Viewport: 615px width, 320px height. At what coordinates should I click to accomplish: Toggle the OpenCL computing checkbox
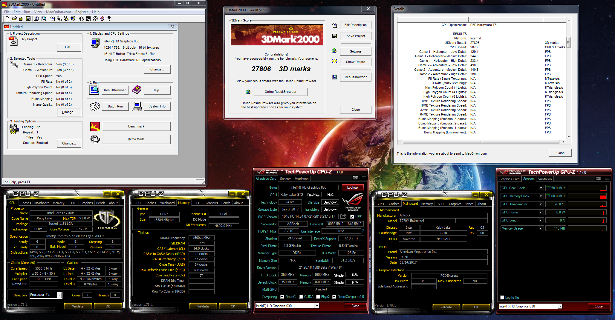coord(282,297)
